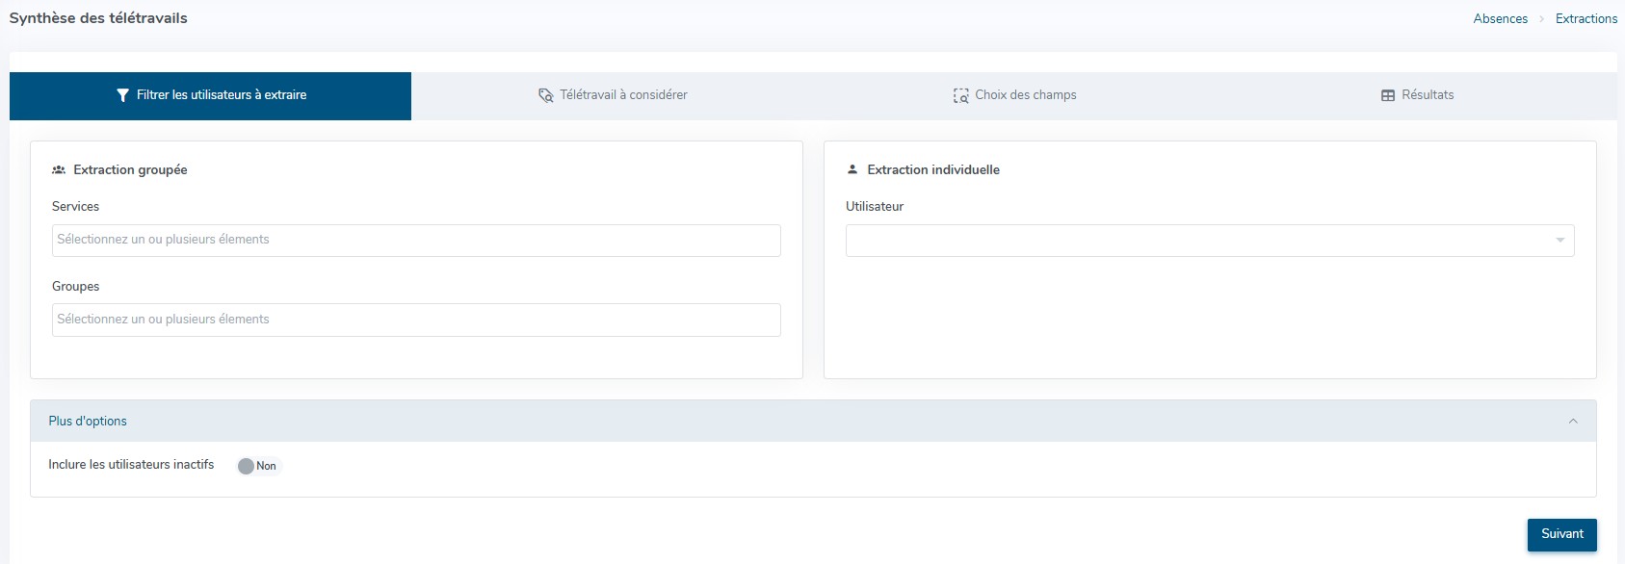Switch to the Télétravail à considérer tab

[622, 95]
